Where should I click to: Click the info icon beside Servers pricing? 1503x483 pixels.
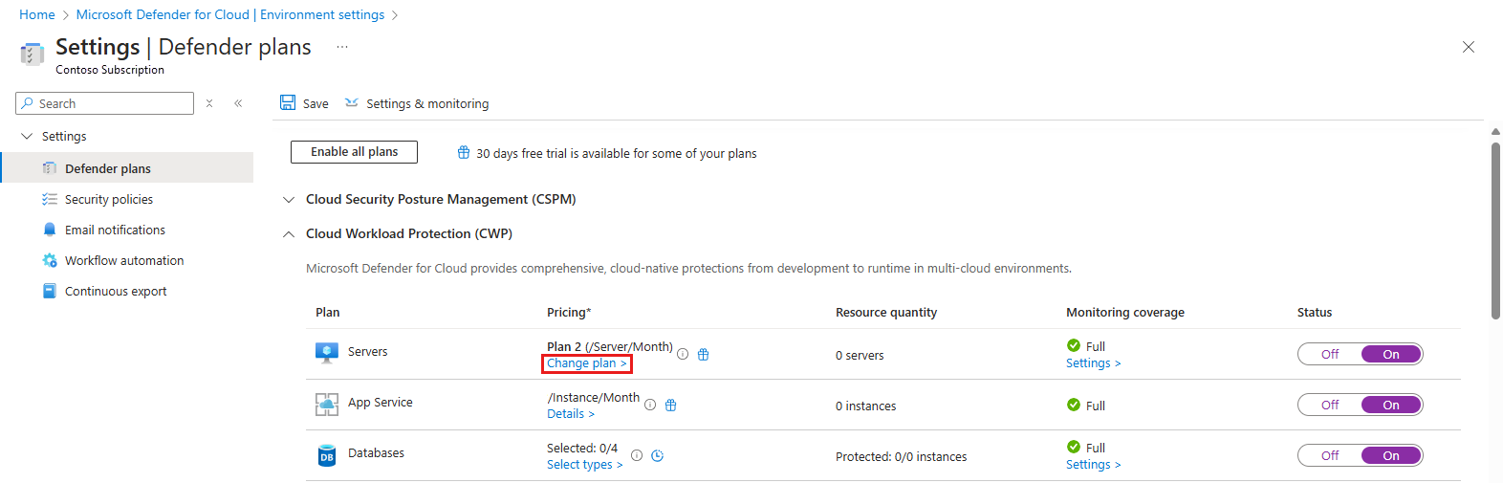683,354
